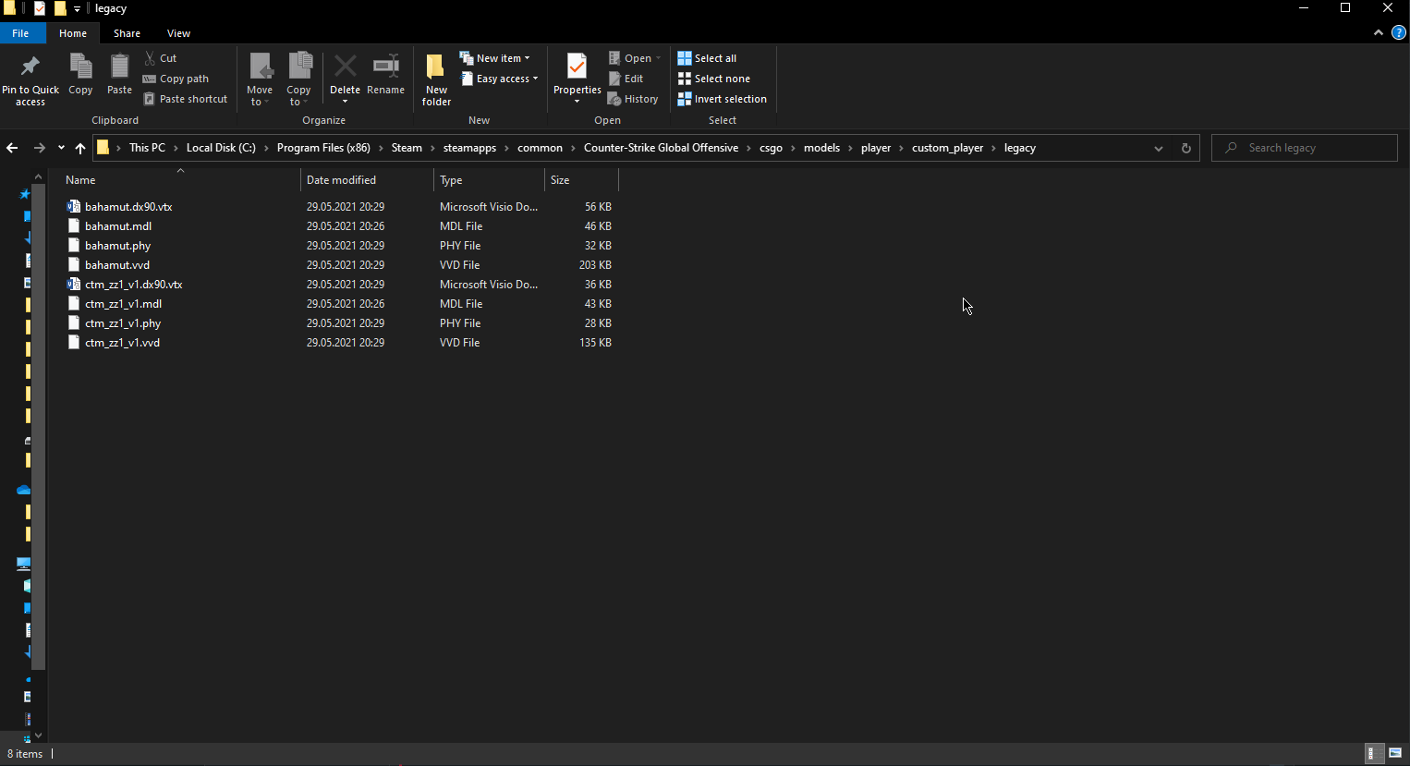Screen dimensions: 1410x766
Task: Open the View ribbon tab
Action: [178, 33]
